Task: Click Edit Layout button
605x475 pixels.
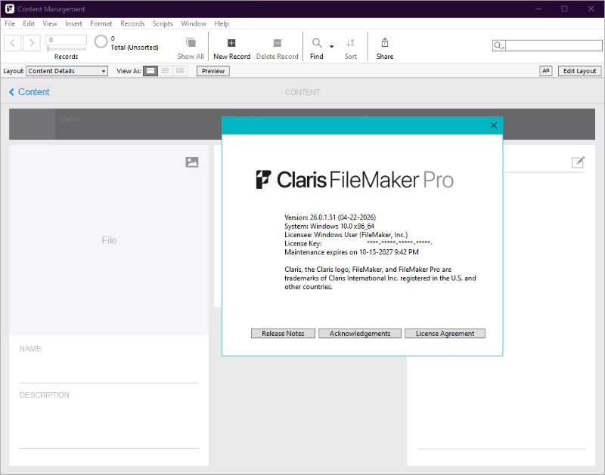Action: coord(579,71)
